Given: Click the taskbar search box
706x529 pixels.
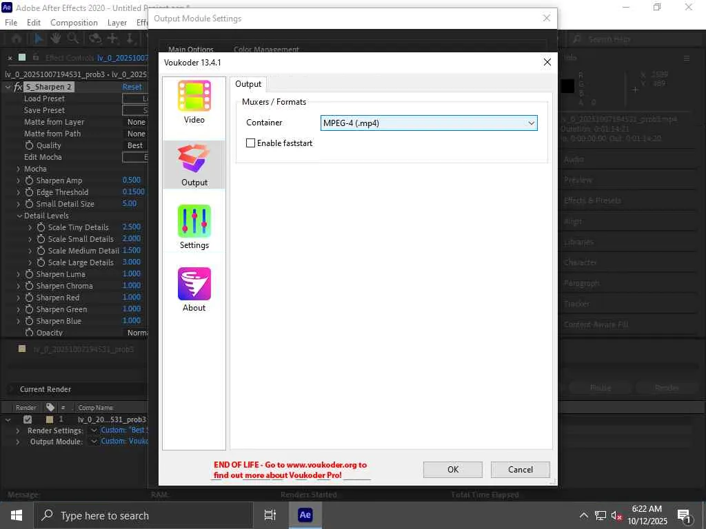Looking at the screenshot, I should click(x=143, y=515).
